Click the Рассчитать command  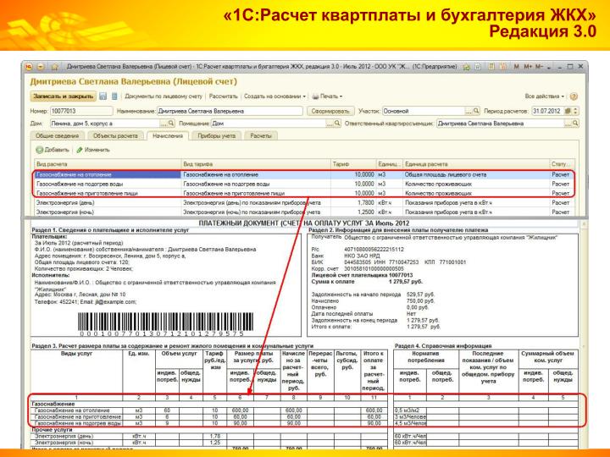pos(224,96)
